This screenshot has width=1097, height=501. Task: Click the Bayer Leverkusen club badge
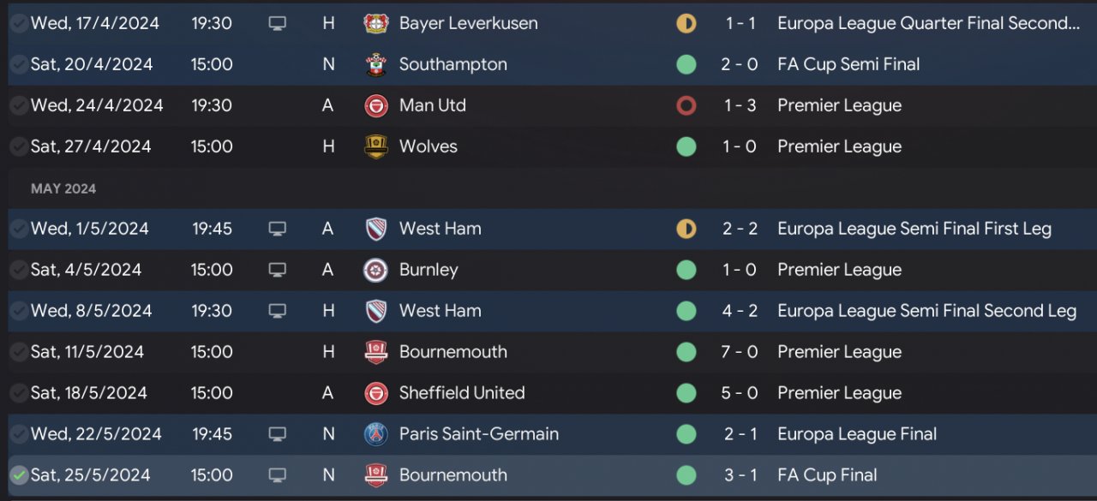376,23
